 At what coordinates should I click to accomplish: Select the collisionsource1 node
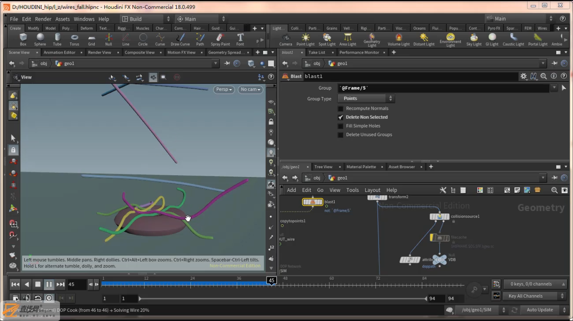440,216
